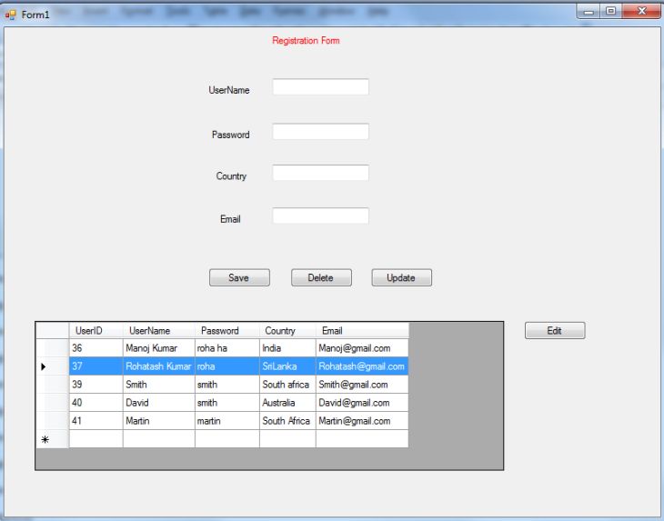Select the martin password cell
The width and height of the screenshot is (664, 521).
pyautogui.click(x=227, y=421)
